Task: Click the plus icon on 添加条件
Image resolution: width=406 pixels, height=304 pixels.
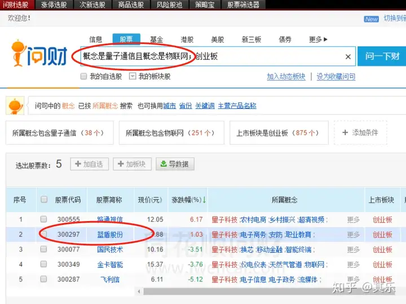Action: (345, 133)
